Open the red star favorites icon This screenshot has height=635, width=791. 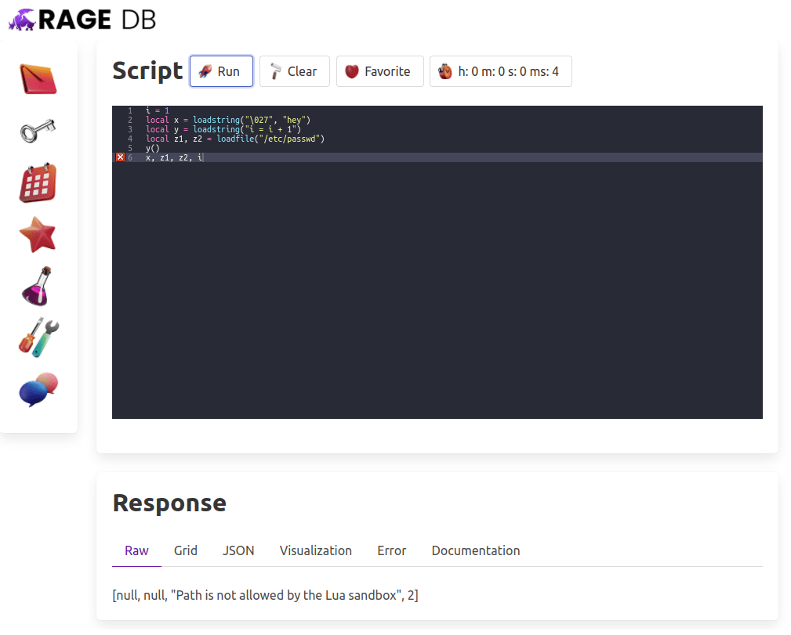tap(38, 234)
